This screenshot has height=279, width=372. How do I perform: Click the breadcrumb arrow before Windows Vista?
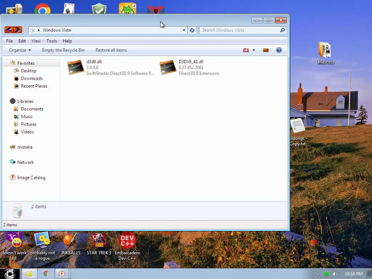(x=39, y=30)
